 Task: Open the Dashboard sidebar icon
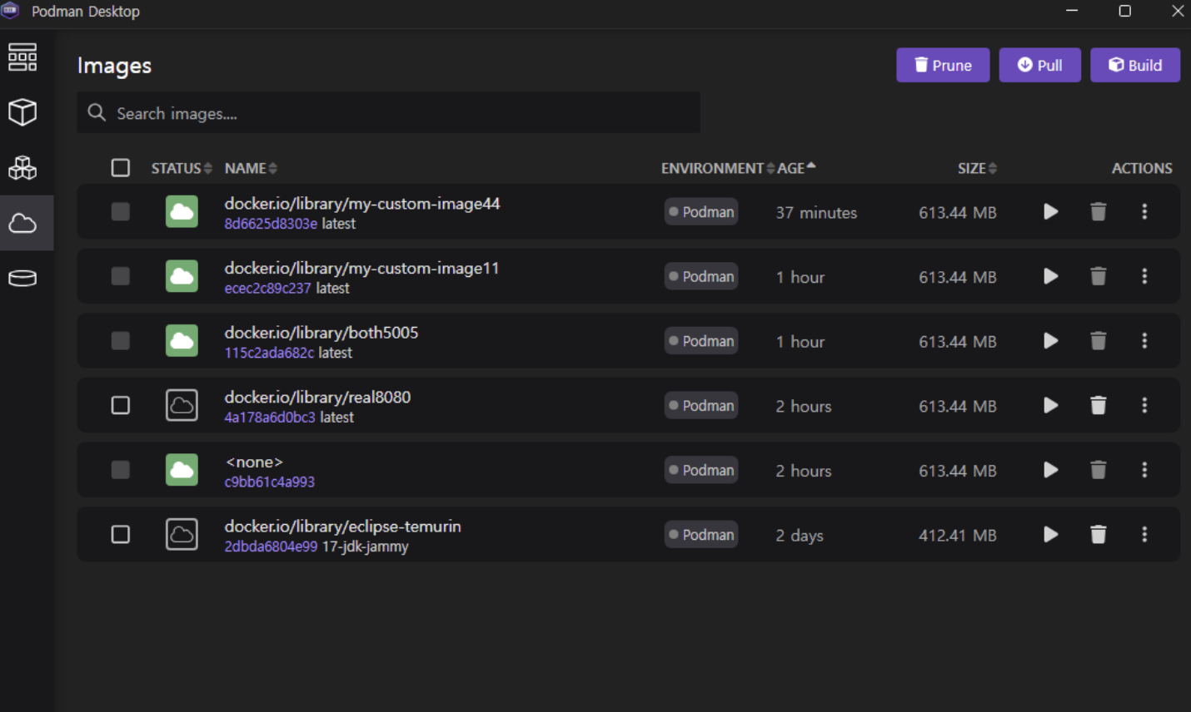click(22, 57)
